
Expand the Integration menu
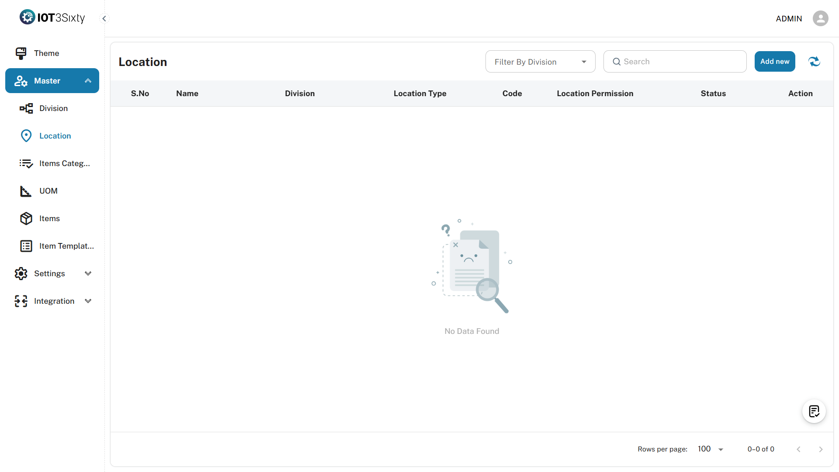point(88,301)
